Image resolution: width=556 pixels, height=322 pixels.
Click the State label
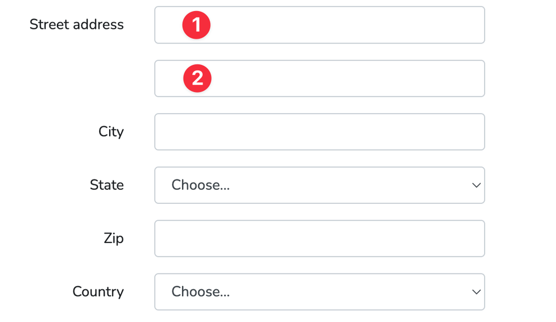click(x=106, y=185)
